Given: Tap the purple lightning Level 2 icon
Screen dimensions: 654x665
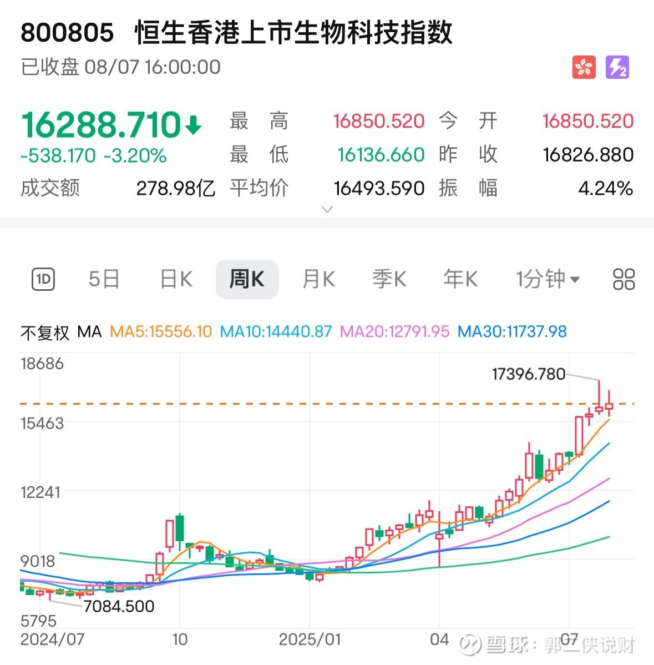Looking at the screenshot, I should pyautogui.click(x=617, y=67).
